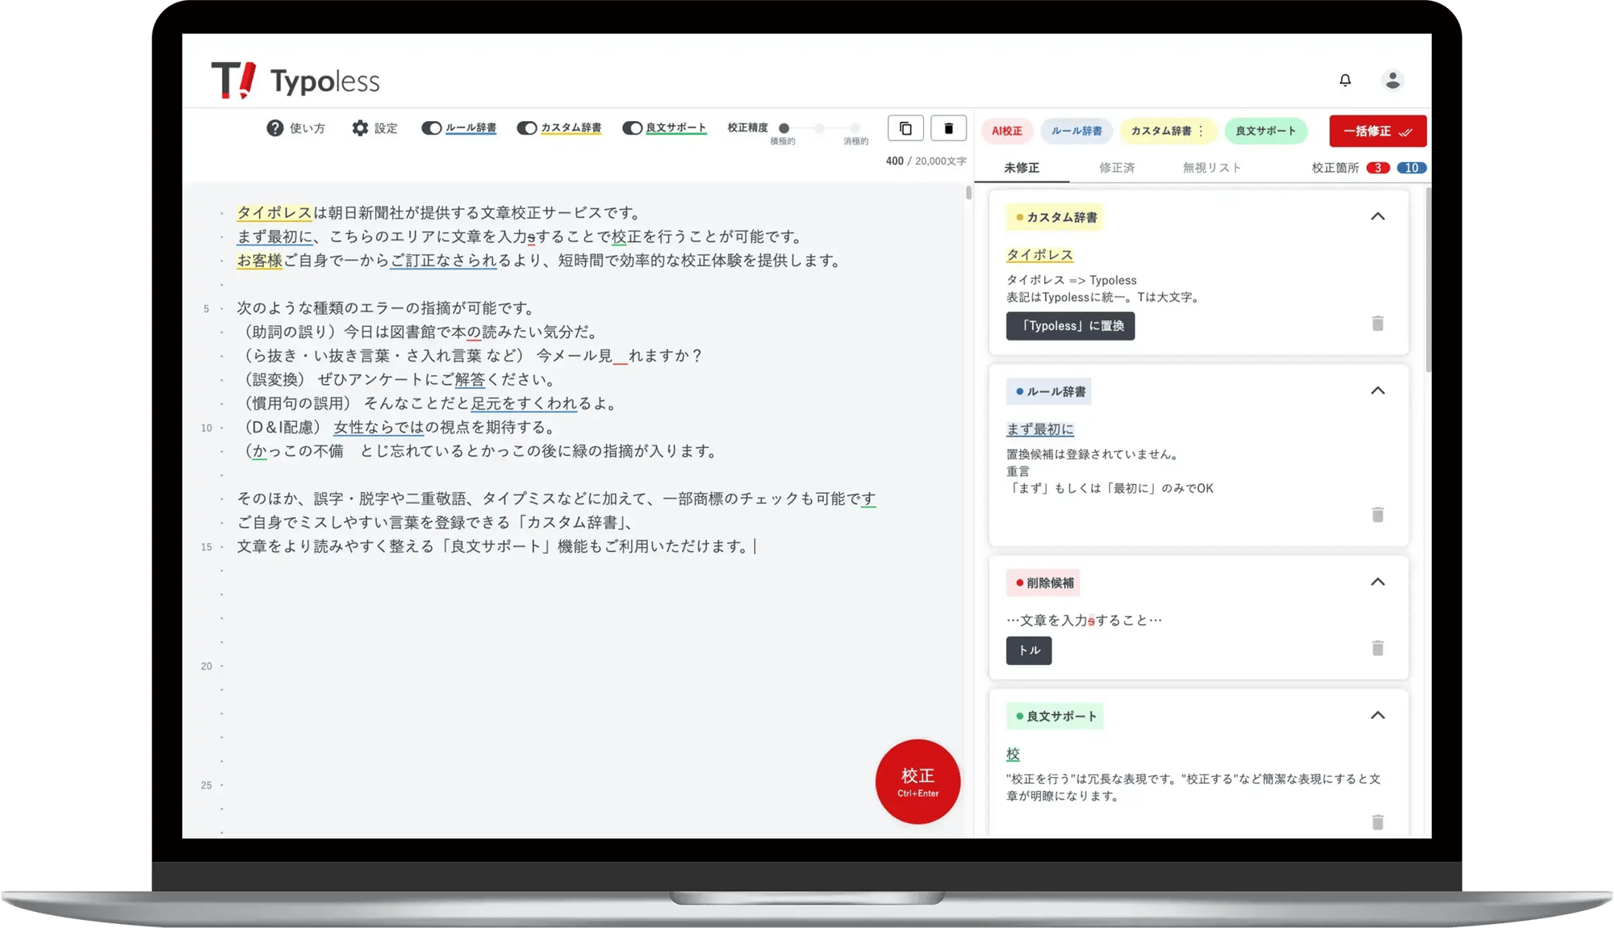Open 使い方 help question mark icon
Screen dimensions: 1614x928
coord(275,128)
